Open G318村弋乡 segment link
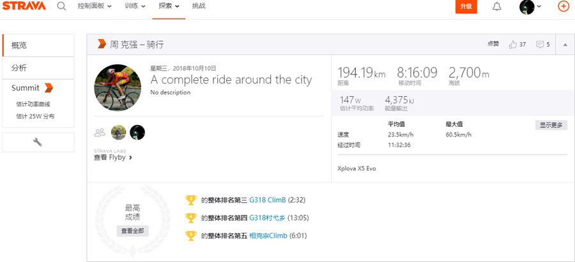Screen dimensions: 575x262 click(267, 218)
